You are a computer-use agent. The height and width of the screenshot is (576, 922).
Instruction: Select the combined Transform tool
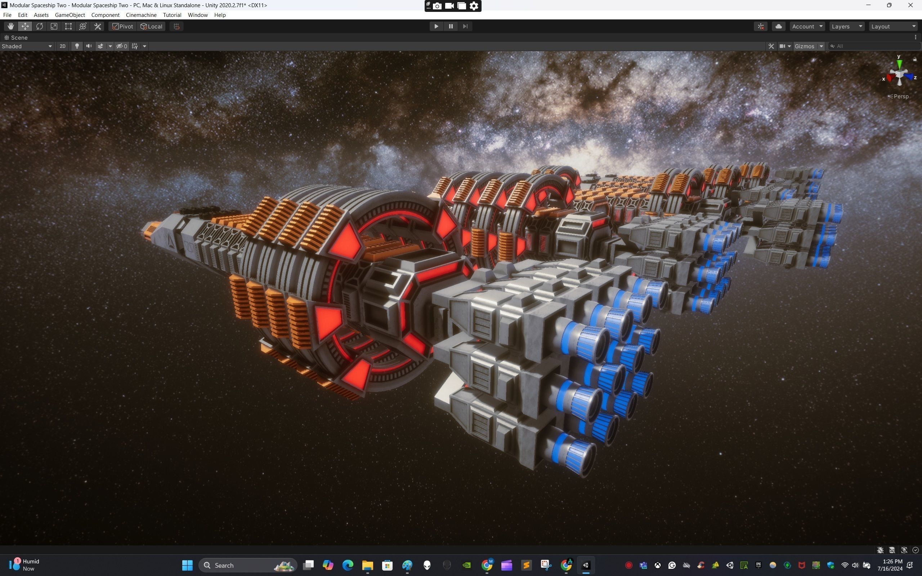(83, 26)
